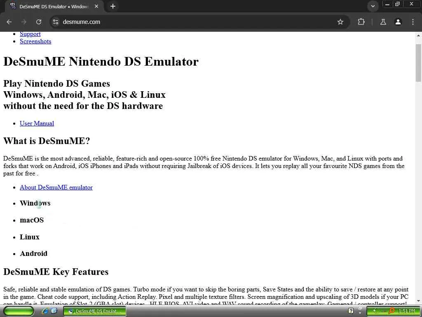Open the About DeSmuME emulator link

tap(56, 187)
